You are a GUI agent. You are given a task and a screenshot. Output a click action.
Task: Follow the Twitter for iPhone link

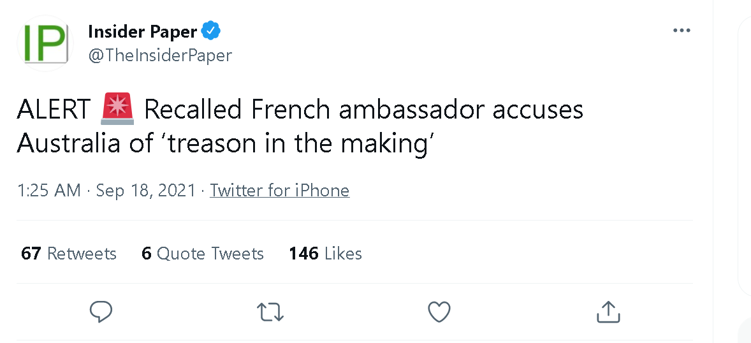[280, 190]
